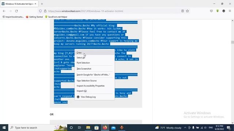
Task: Choose View Selection Source menu entry
Action: tap(94, 81)
